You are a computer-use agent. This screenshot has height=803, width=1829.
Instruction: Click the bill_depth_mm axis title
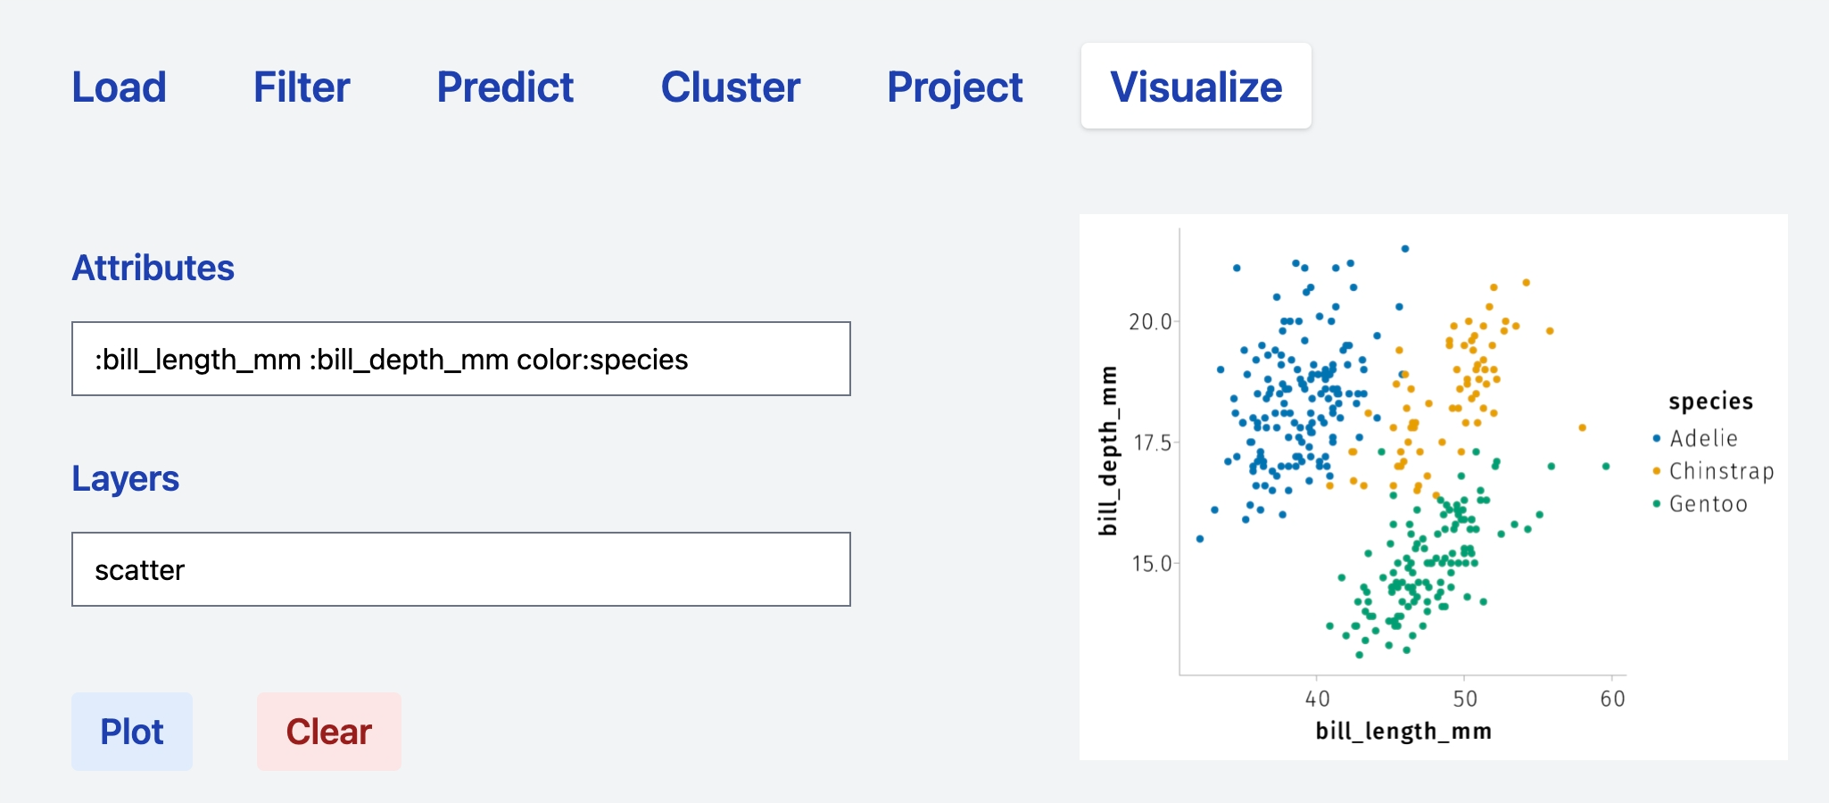click(x=1108, y=451)
